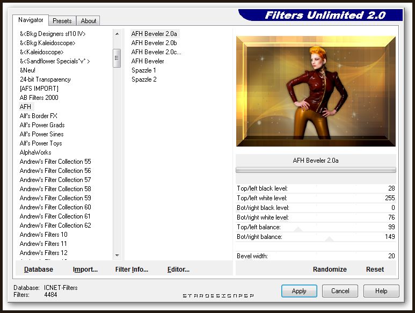Adjust the Top/left black level slider
Screen dimensions: 415x313
(316, 188)
